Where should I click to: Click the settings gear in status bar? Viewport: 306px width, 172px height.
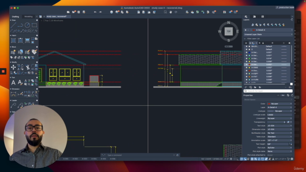click(292, 159)
